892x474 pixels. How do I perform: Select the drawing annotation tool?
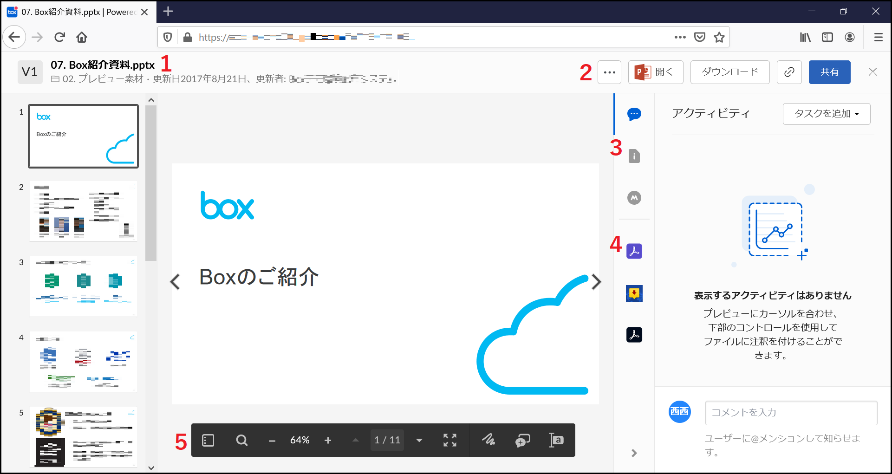pos(488,440)
